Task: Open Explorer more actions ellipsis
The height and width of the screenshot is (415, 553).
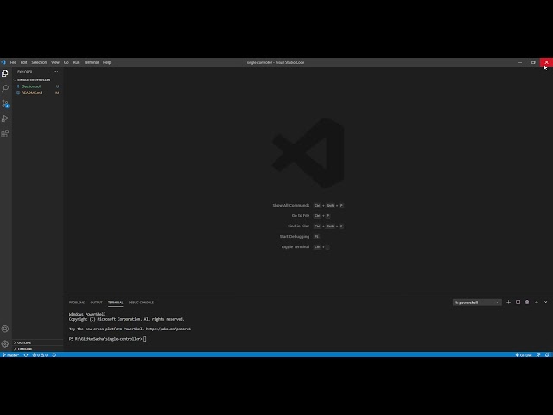Action: click(x=55, y=72)
